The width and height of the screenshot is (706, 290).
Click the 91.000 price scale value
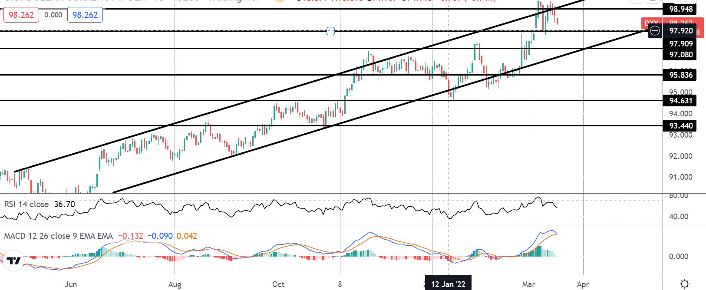pos(680,177)
